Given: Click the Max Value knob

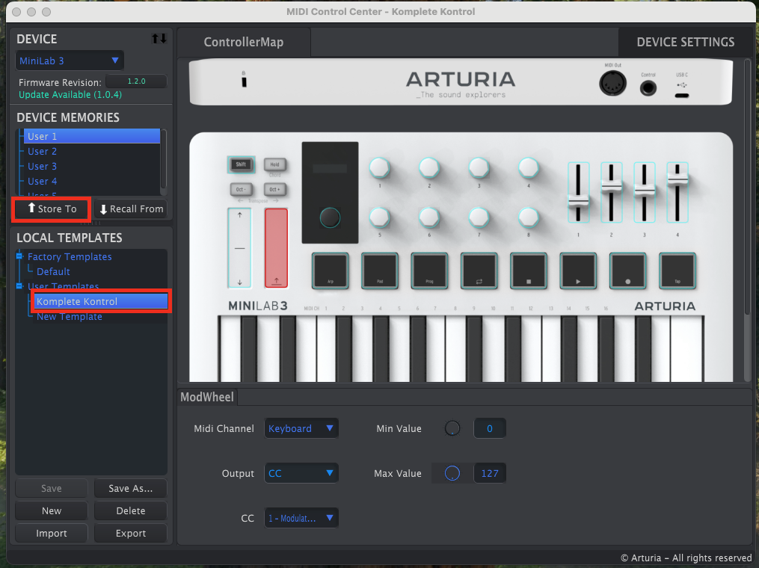Looking at the screenshot, I should (452, 473).
